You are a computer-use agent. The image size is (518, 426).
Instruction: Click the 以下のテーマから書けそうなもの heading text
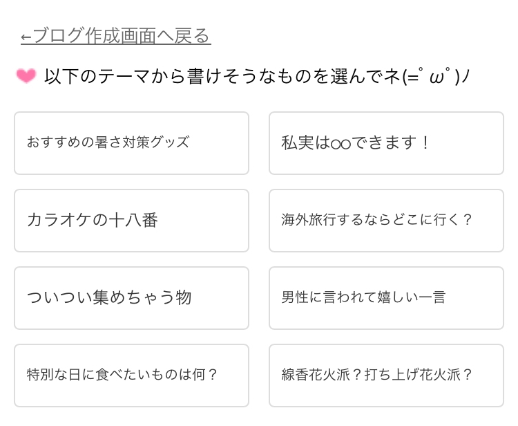pyautogui.click(x=207, y=76)
